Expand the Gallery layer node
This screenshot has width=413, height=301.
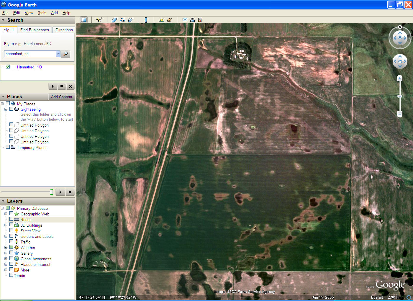(6, 253)
